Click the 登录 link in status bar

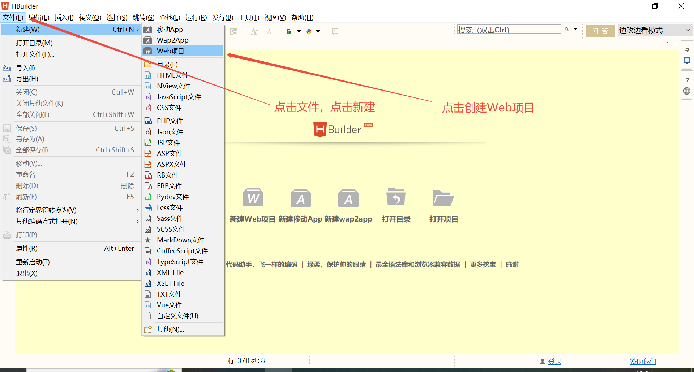[555, 362]
